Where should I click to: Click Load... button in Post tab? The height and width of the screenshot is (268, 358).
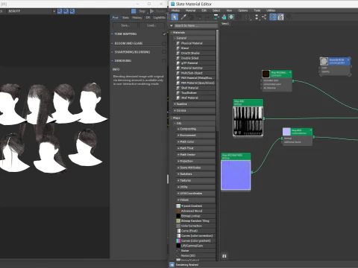(151, 25)
